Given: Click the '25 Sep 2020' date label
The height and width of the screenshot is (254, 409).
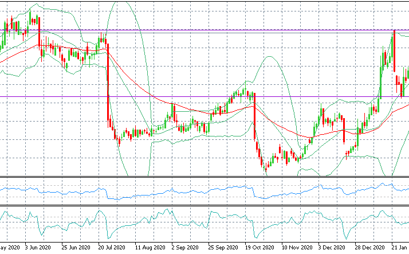Looking at the screenshot, I should click(223, 247).
